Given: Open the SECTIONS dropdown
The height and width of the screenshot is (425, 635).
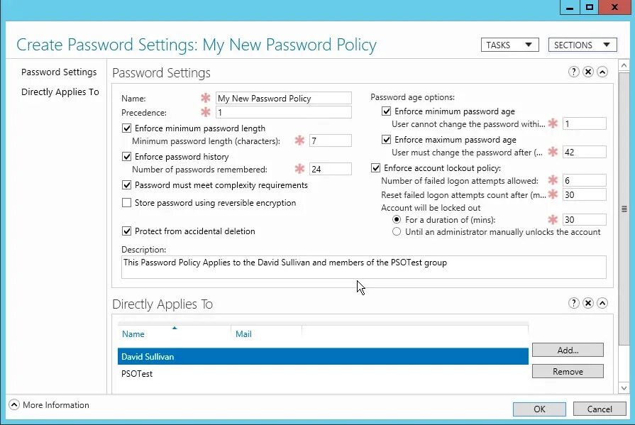Looking at the screenshot, I should click(x=582, y=45).
